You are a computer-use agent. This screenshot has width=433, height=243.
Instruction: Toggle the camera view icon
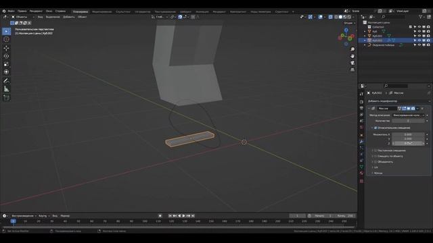[x=352, y=63]
